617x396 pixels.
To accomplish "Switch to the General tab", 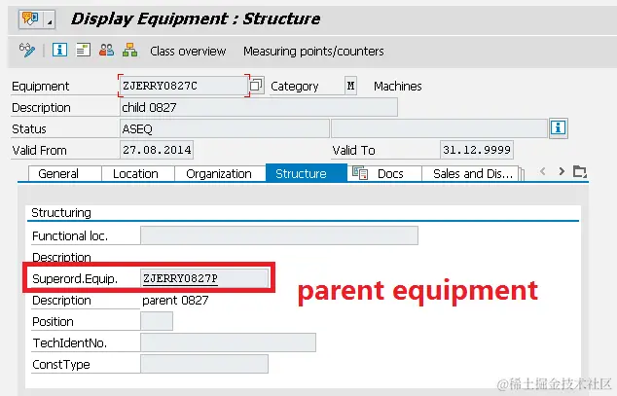I will point(65,173).
